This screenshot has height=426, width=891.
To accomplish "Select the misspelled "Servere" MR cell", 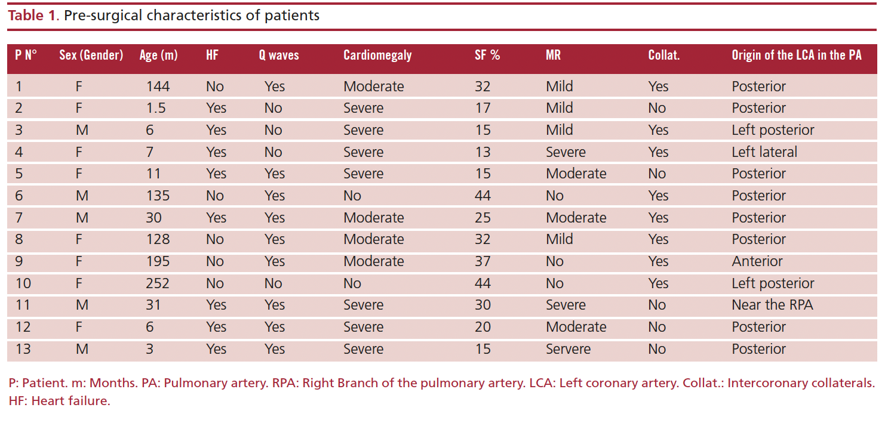I will pyautogui.click(x=568, y=349).
